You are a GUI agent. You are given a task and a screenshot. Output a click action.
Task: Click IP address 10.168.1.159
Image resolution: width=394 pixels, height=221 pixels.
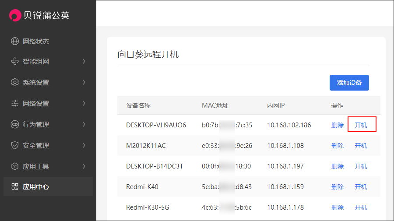coord(285,187)
